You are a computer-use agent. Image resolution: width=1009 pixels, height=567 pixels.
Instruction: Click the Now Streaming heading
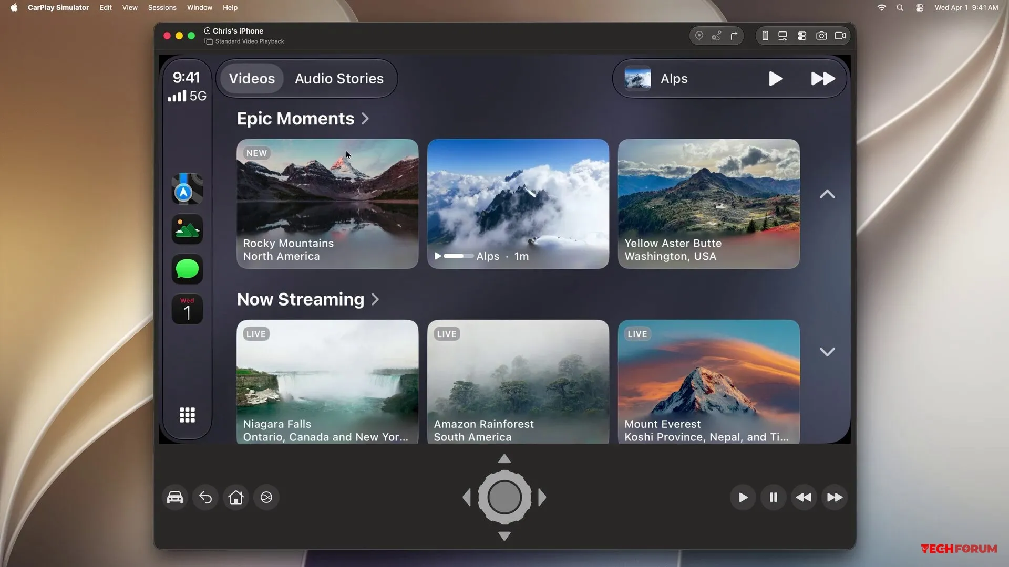tap(301, 299)
